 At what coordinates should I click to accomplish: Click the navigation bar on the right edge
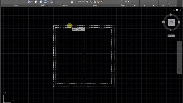[x=180, y=57]
